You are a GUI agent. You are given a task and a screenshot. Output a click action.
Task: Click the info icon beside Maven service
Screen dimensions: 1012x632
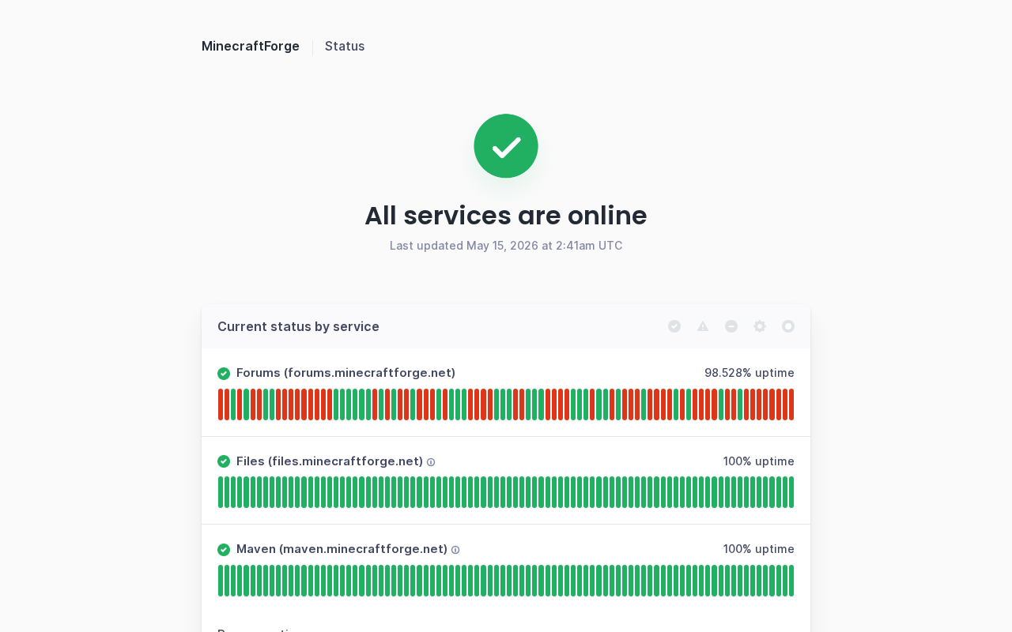pyautogui.click(x=455, y=550)
